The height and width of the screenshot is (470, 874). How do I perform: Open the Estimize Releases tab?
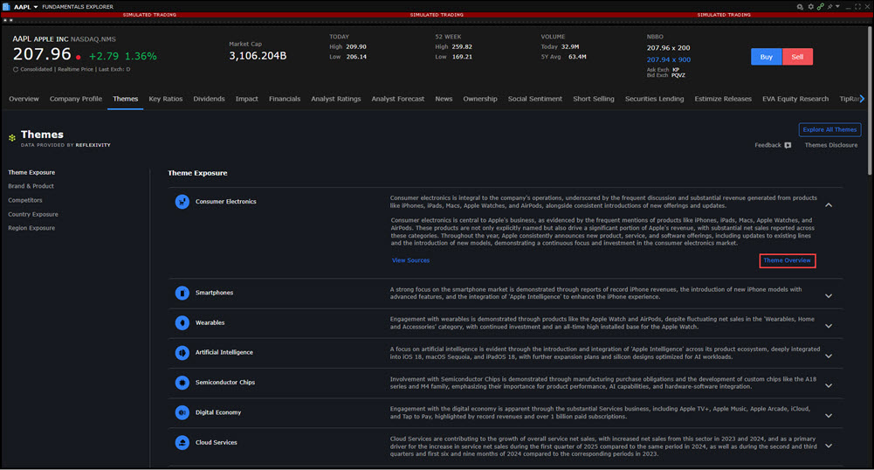pyautogui.click(x=723, y=99)
